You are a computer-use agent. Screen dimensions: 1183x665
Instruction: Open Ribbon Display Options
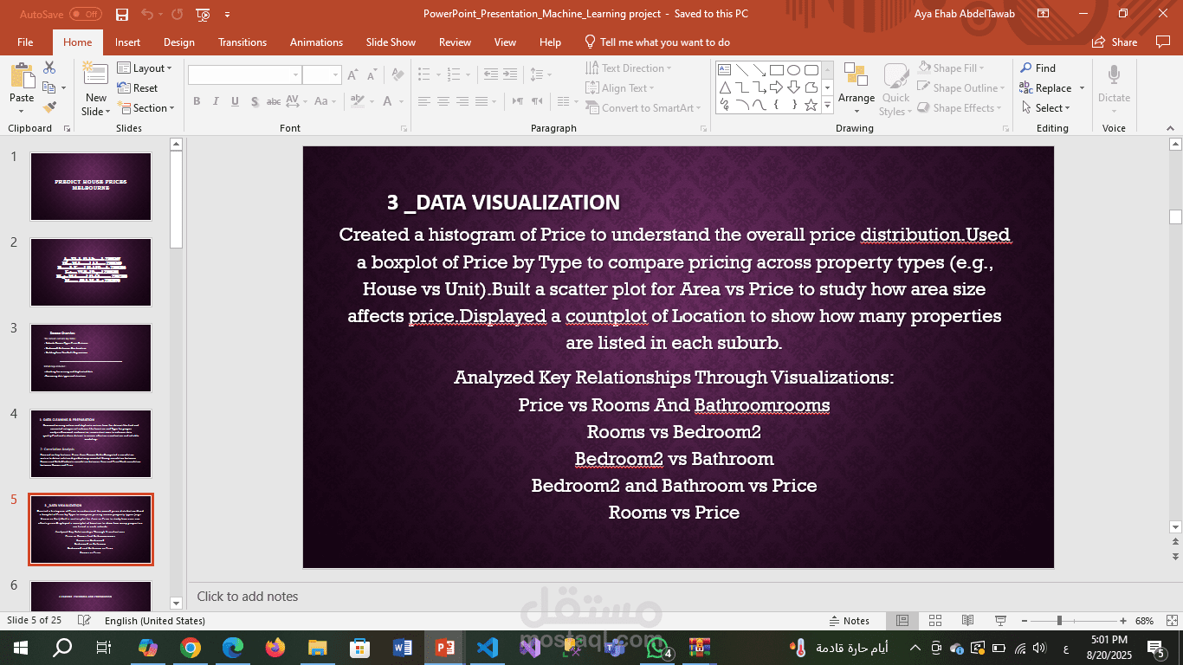1044,14
